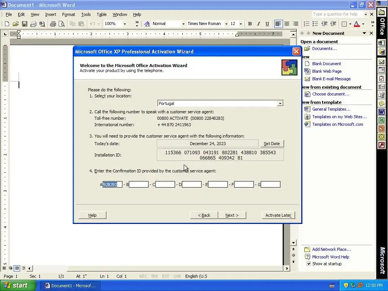
Task: Click the Help button in the Activation Wizard
Action: tap(92, 215)
